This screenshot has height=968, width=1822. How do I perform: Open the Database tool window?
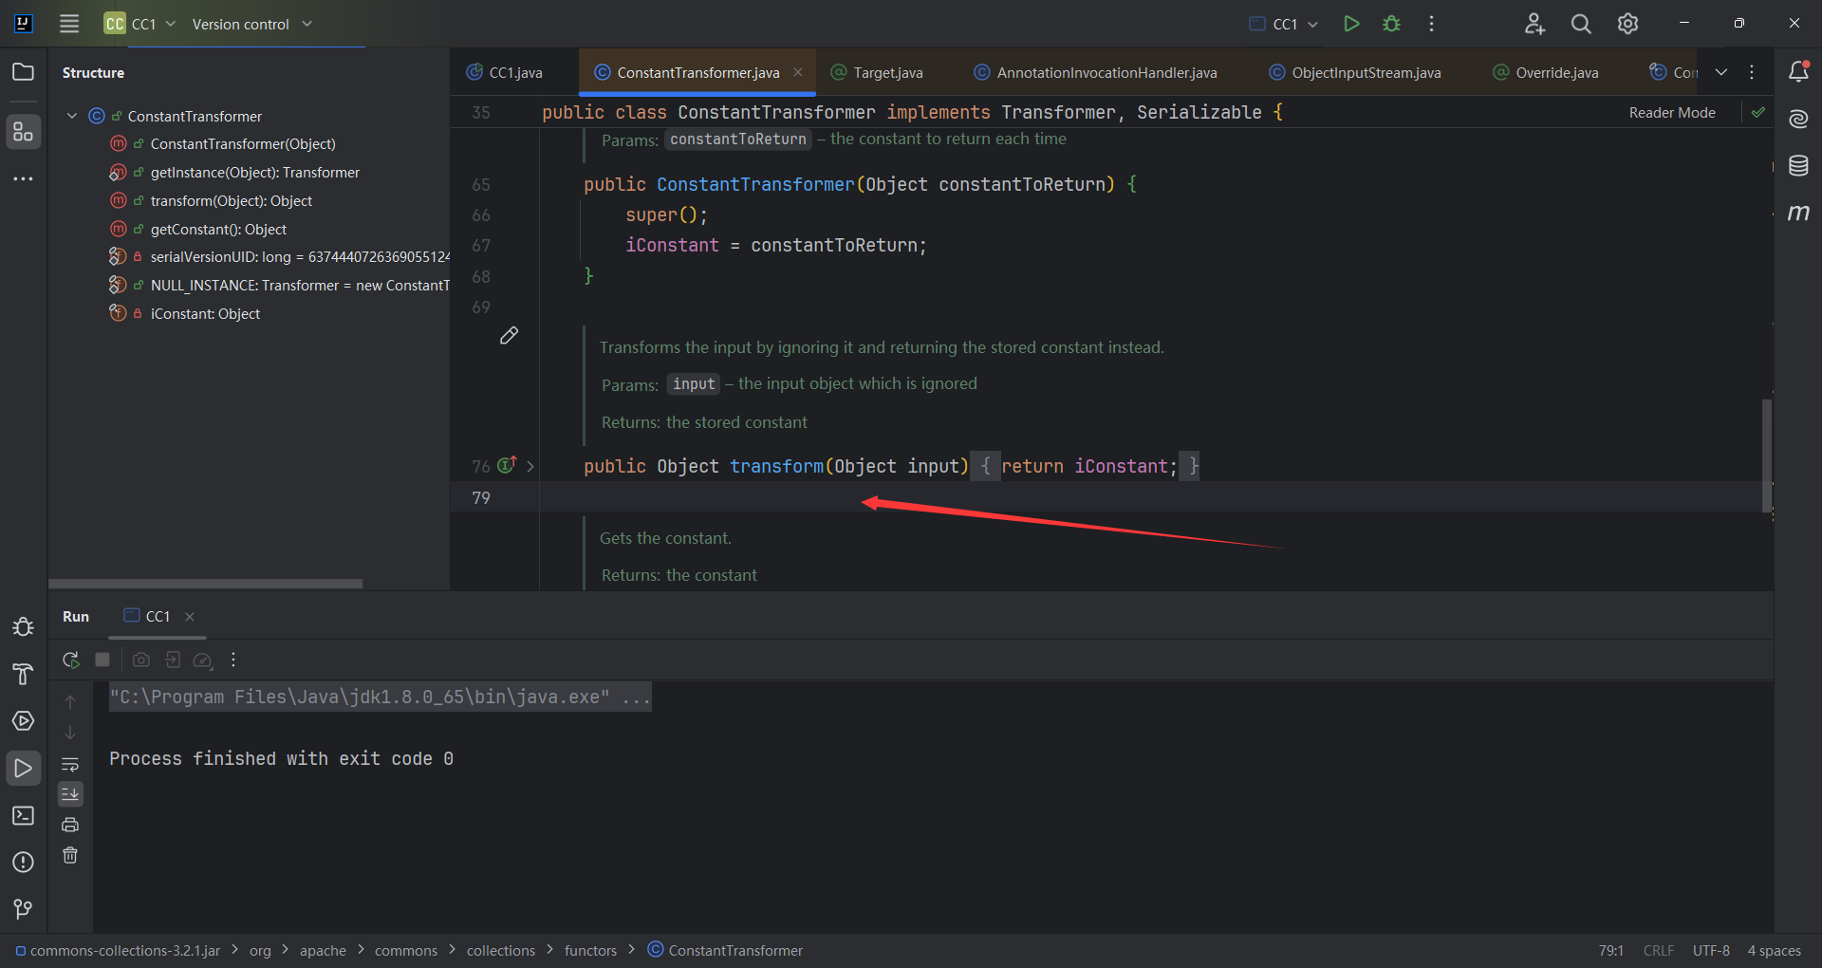[x=1798, y=165]
